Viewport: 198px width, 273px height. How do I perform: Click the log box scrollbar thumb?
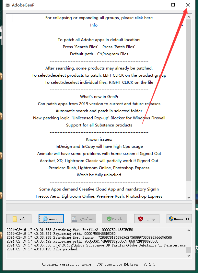(189, 250)
